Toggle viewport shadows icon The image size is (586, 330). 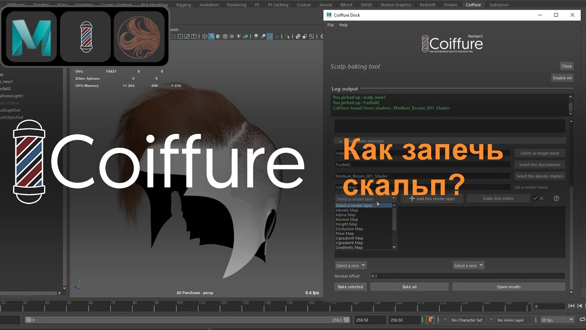pos(246,36)
